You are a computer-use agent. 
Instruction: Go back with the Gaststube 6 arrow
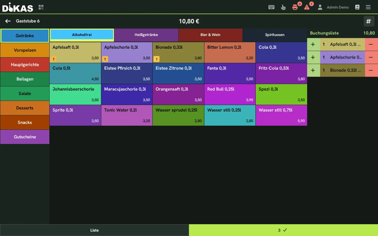[8, 21]
